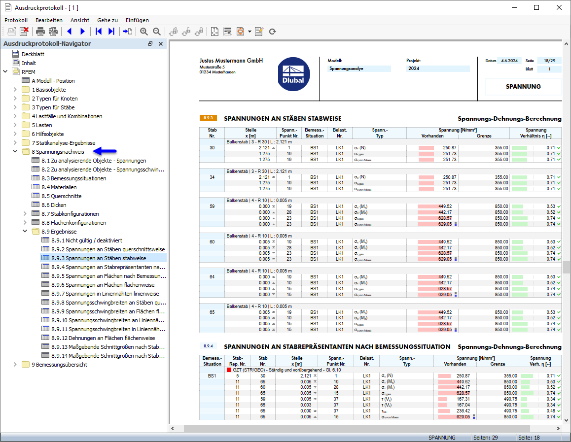This screenshot has height=442, width=571.
Task: Select 8.4 Materialien entry
Action: coord(59,187)
